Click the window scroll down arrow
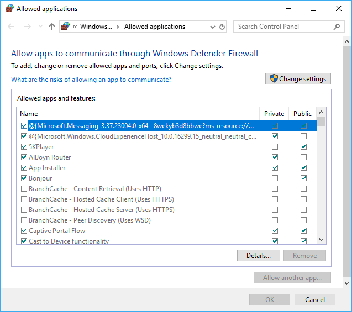The width and height of the screenshot is (352, 312). pyautogui.click(x=346, y=283)
